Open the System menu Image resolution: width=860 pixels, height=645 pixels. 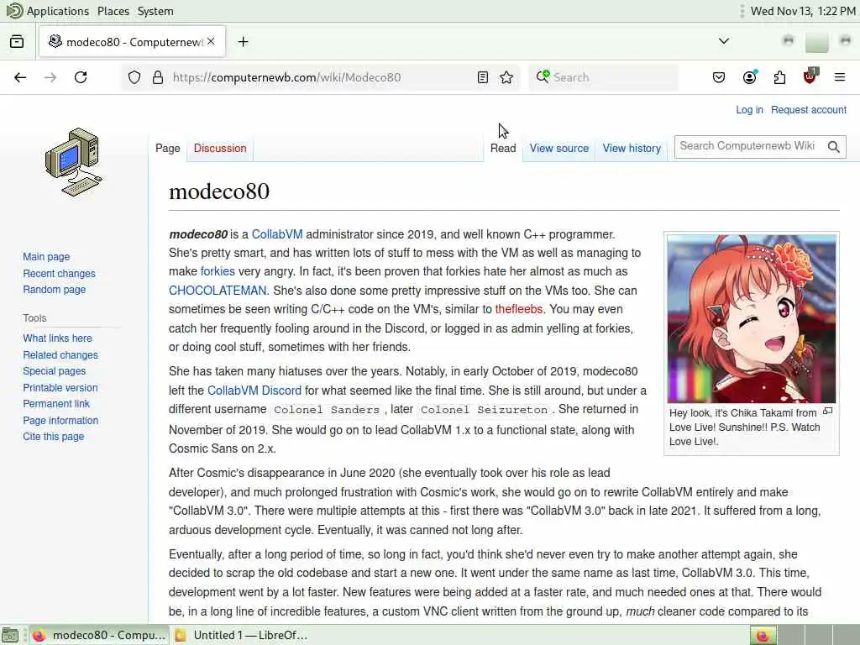pos(155,11)
